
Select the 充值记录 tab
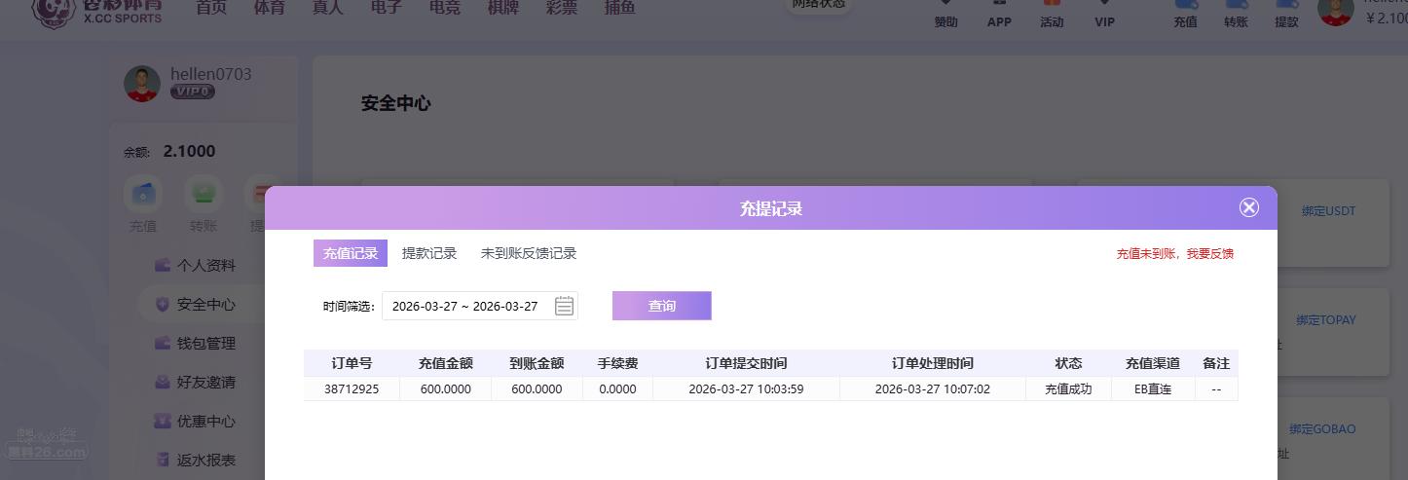point(351,253)
